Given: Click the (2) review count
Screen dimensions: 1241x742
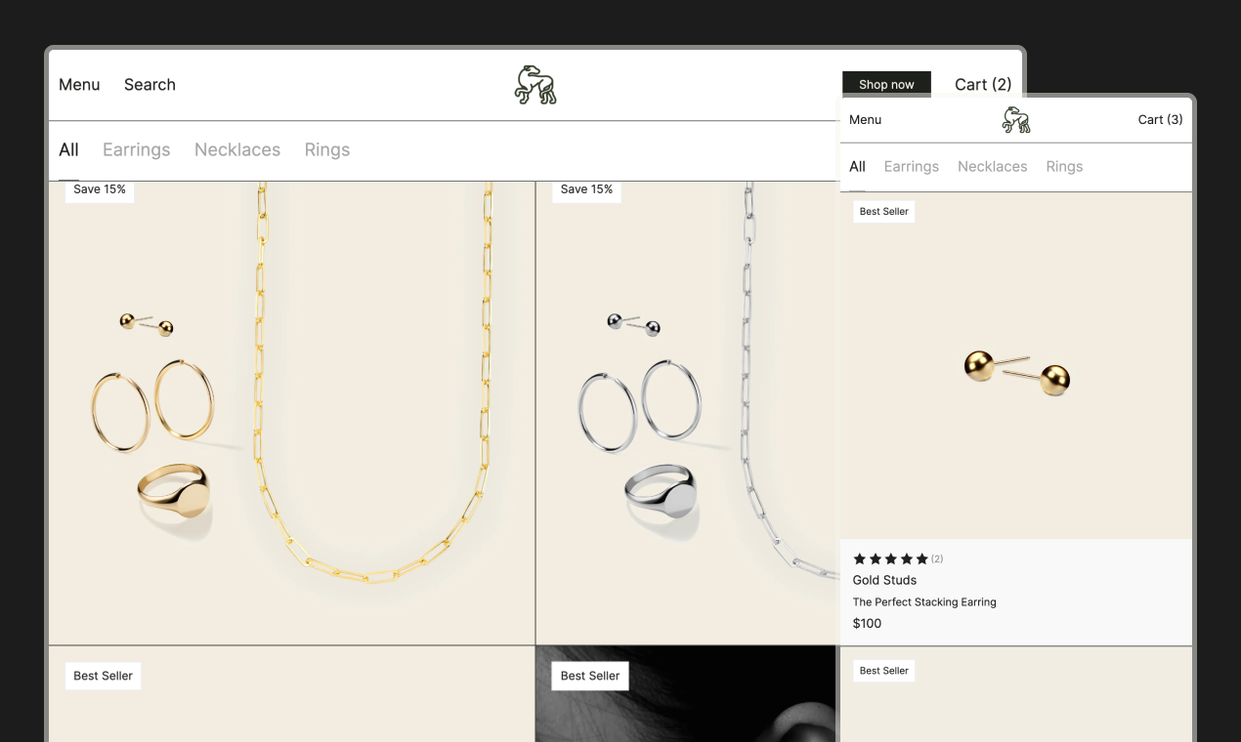Looking at the screenshot, I should coord(937,559).
